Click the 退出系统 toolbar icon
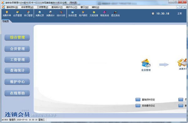Screen dimensions: 188x123 pos(115,14)
